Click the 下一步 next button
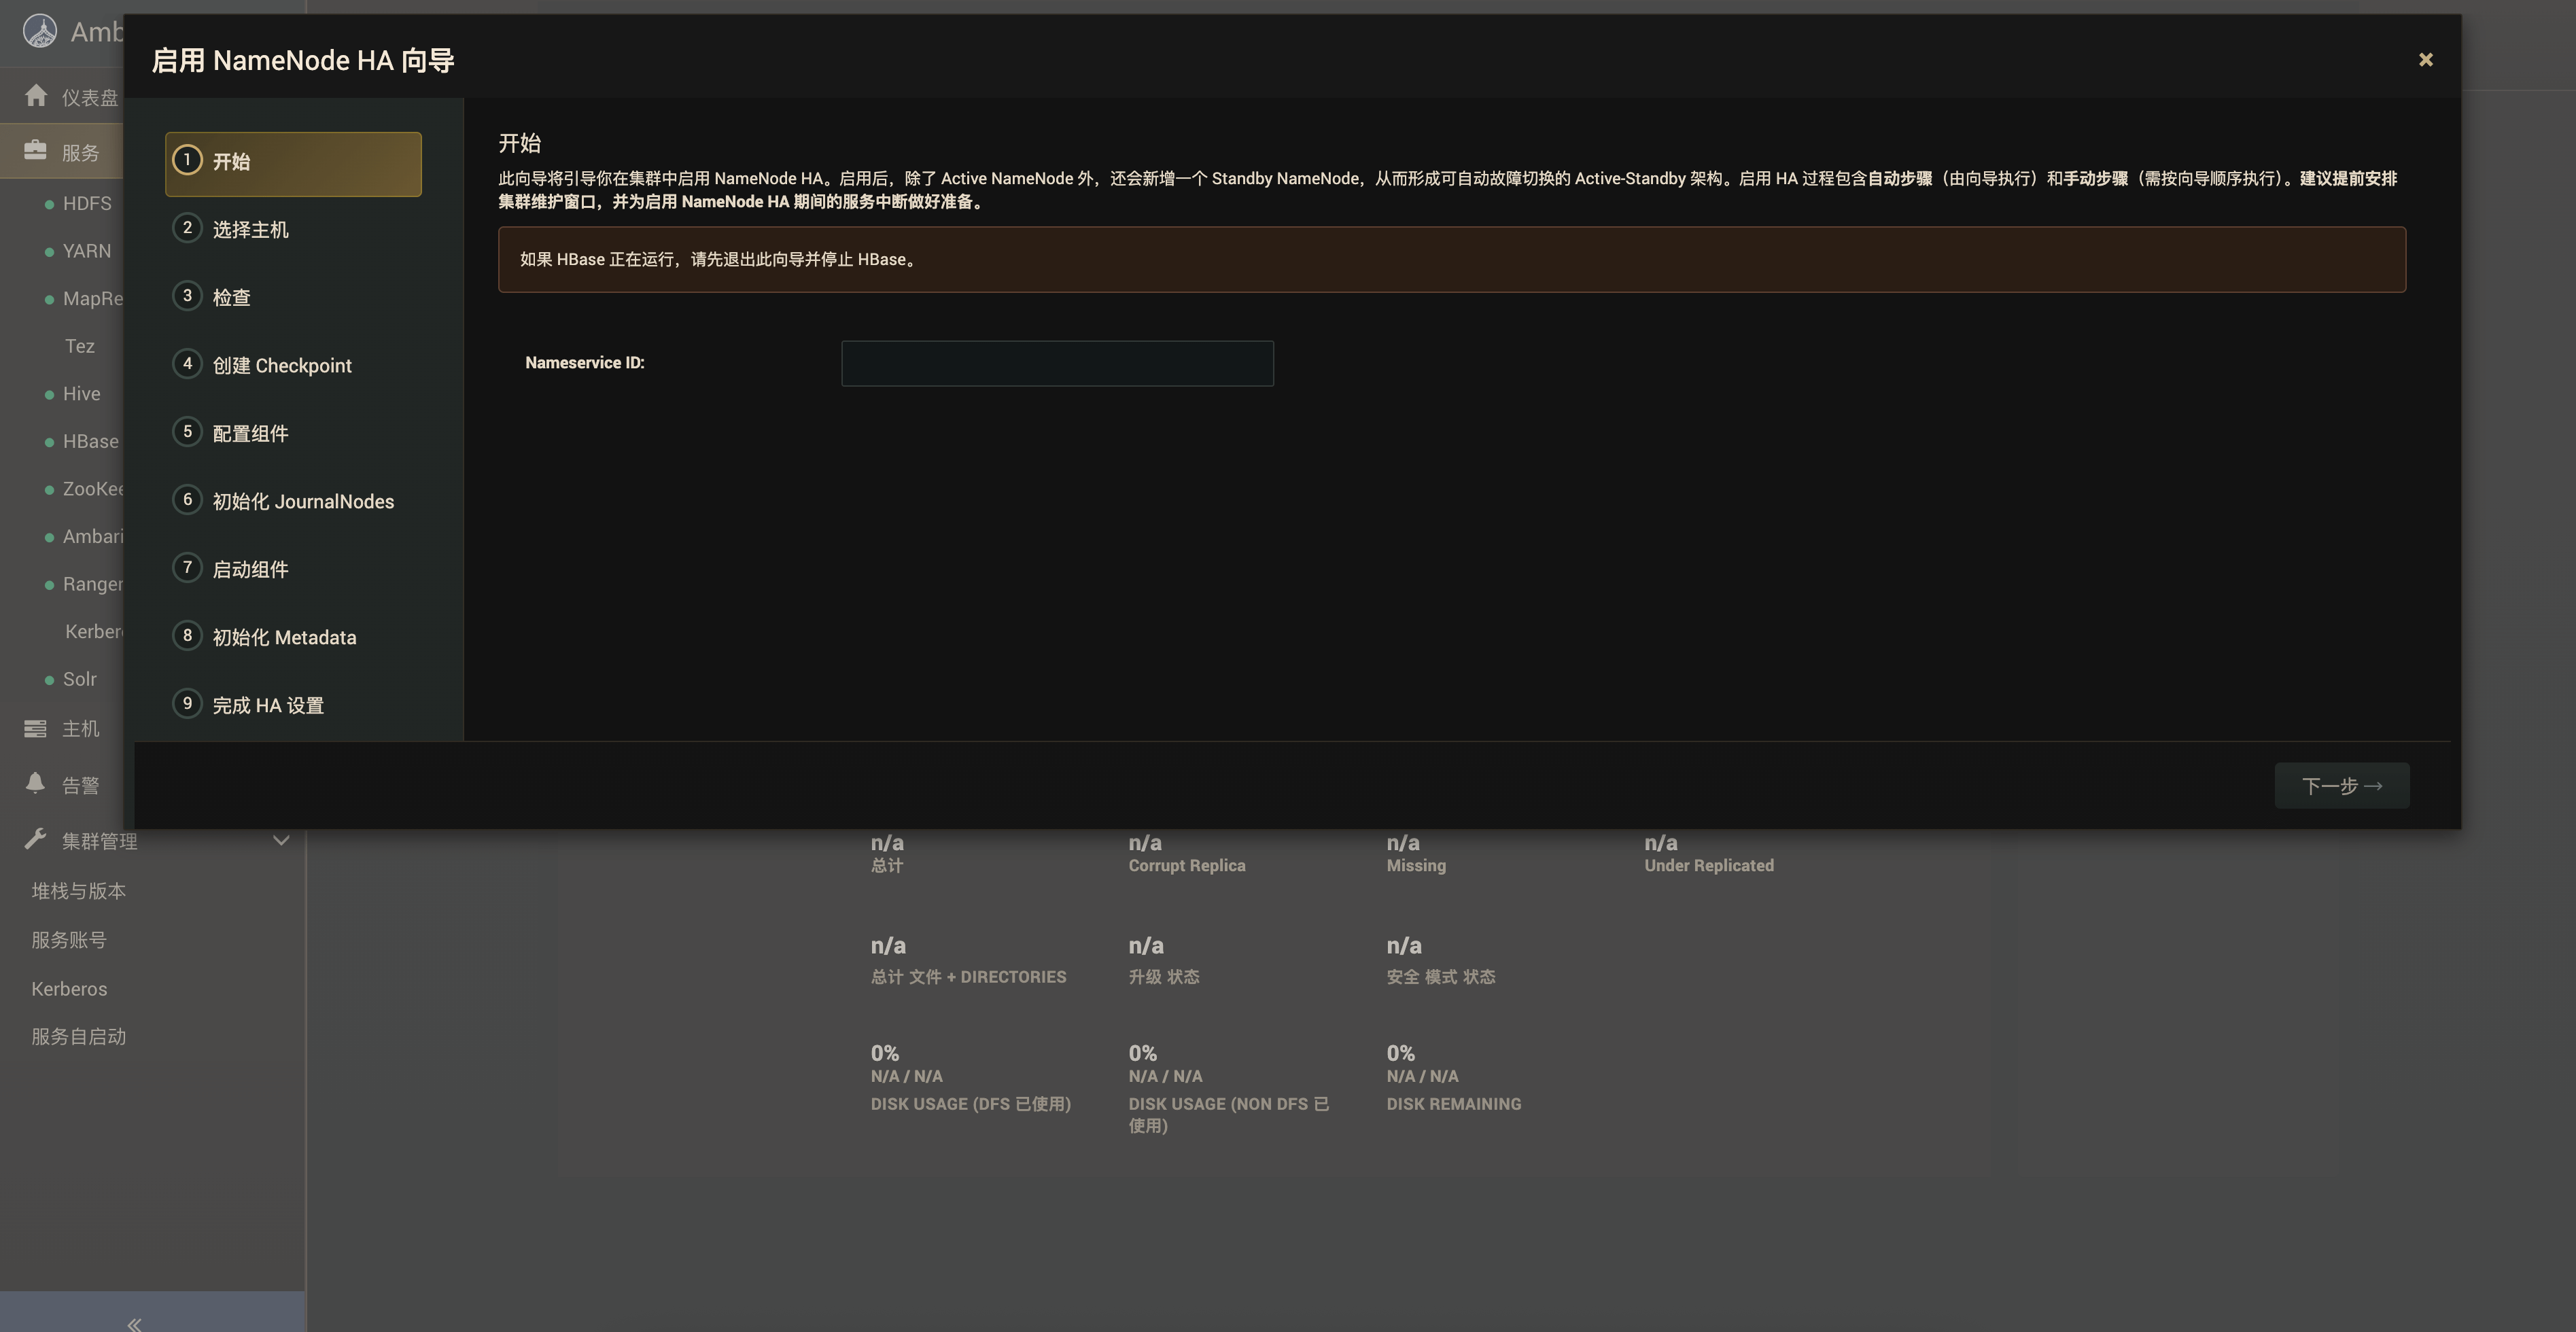The height and width of the screenshot is (1332, 2576). (2341, 786)
